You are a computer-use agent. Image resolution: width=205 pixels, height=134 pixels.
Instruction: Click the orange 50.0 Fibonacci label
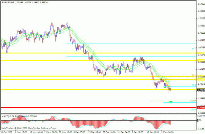click(194, 75)
